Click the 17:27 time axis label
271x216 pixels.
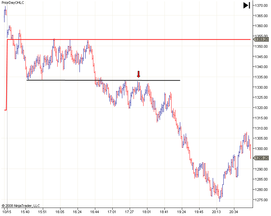[129, 212]
